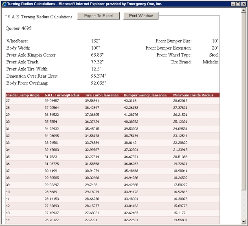Click the Wheelbase label

point(17,41)
